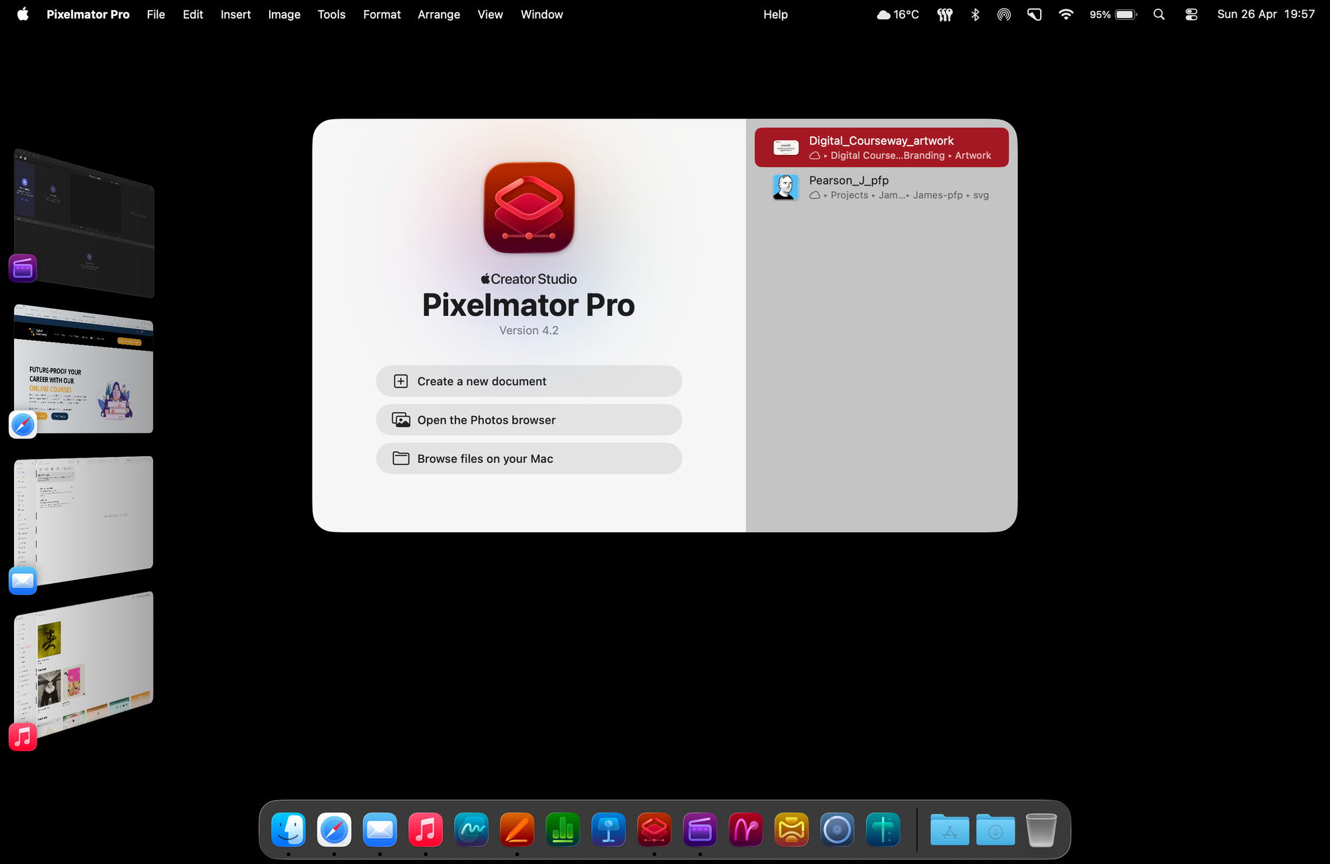This screenshot has width=1330, height=864.
Task: Open the Arrange menu
Action: [x=439, y=14]
